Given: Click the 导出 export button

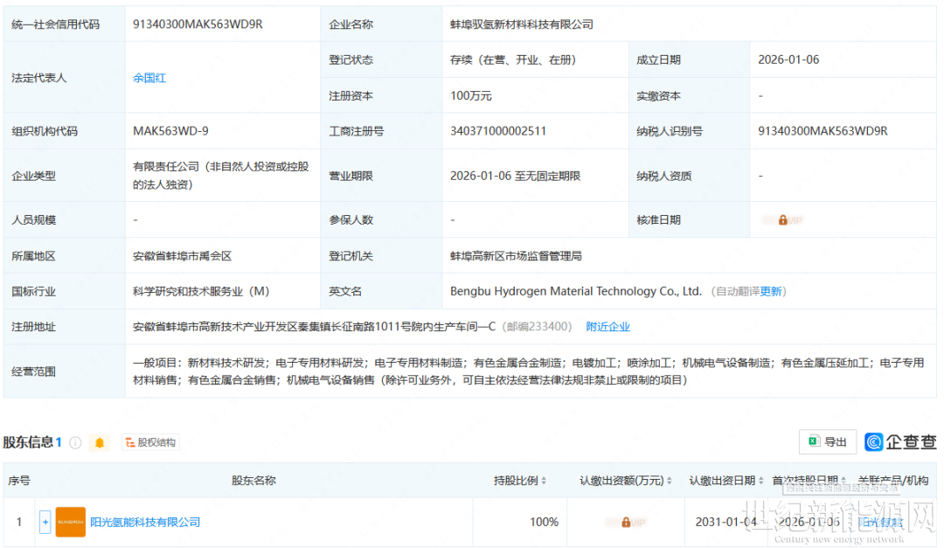Looking at the screenshot, I should [x=827, y=442].
